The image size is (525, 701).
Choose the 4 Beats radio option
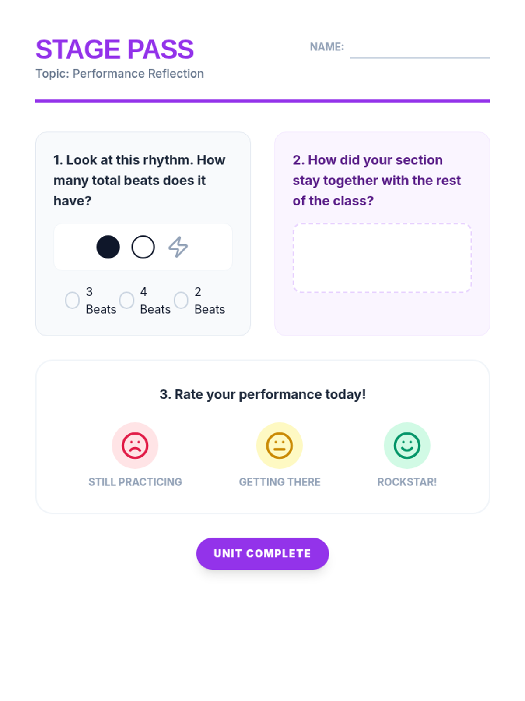point(127,301)
